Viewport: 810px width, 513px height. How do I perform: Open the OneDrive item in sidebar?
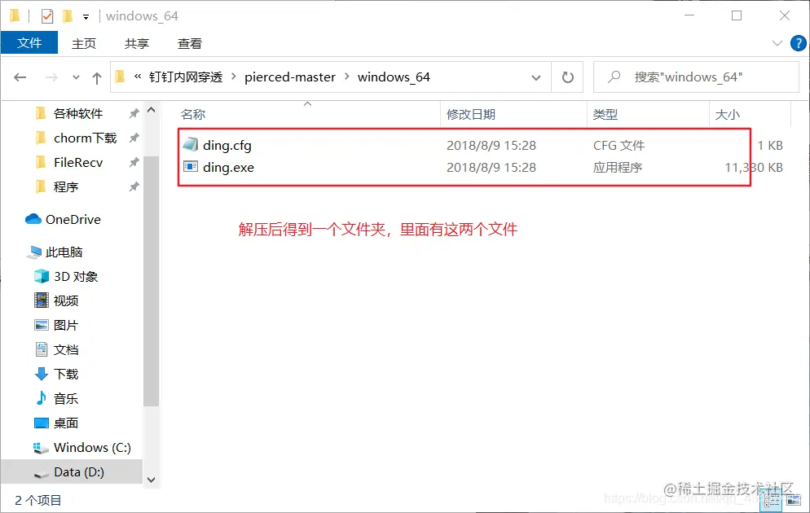tap(70, 219)
